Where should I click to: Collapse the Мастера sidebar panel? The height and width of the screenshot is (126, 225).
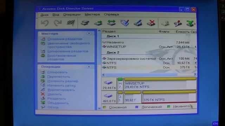pyautogui.click(x=89, y=34)
